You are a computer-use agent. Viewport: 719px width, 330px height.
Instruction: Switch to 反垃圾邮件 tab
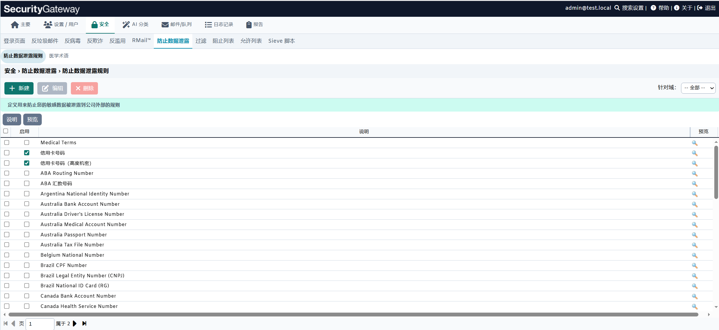[x=45, y=41]
